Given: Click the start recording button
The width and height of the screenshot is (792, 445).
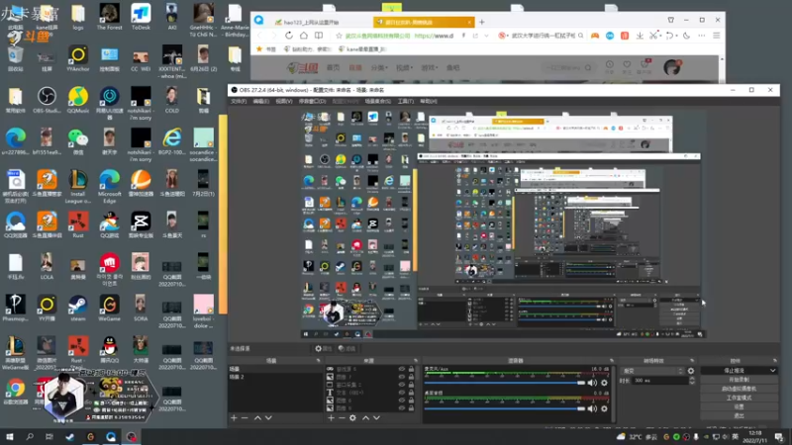Looking at the screenshot, I should click(739, 380).
